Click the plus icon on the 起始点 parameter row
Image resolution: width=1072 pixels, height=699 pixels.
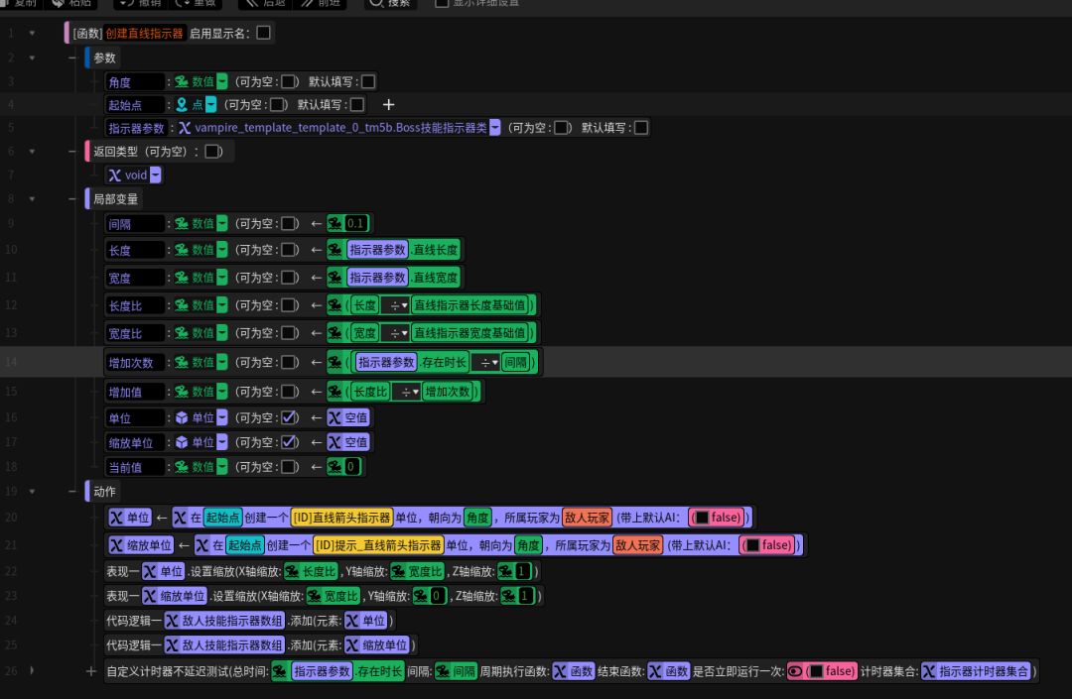point(388,104)
